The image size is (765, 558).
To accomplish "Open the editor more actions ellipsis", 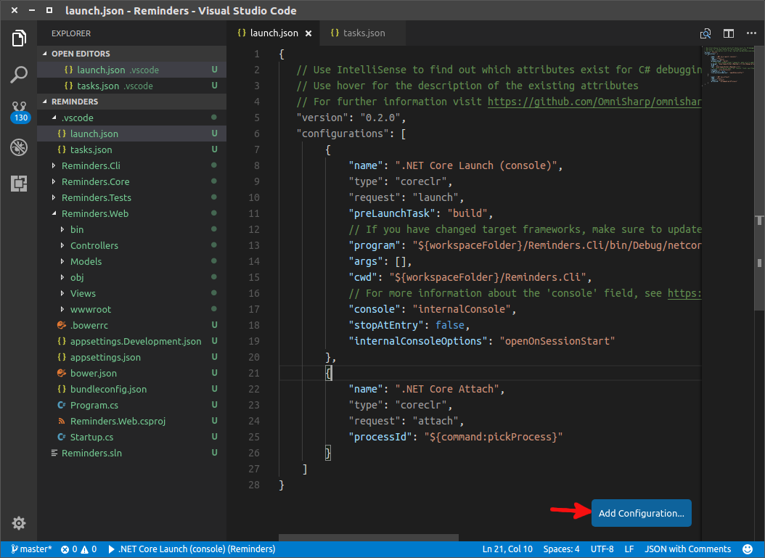I will (751, 33).
